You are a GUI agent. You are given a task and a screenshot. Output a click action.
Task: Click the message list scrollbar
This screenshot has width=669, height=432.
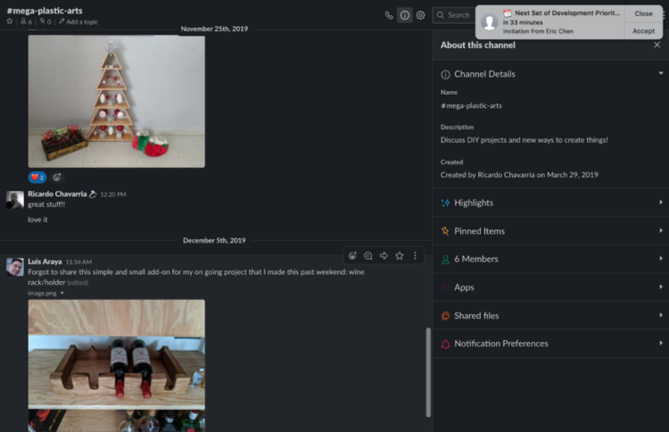point(428,372)
